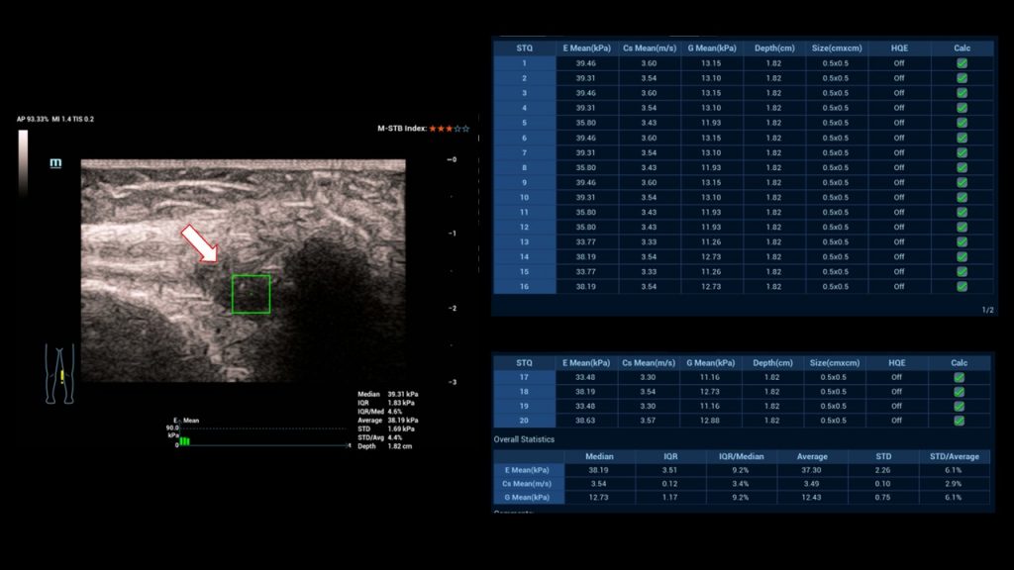Click the leg body-marker icon

[59, 373]
